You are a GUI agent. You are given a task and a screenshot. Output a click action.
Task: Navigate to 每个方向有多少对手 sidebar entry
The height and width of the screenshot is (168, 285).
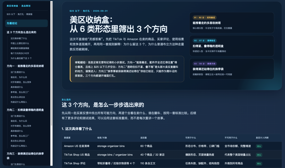(20, 53)
